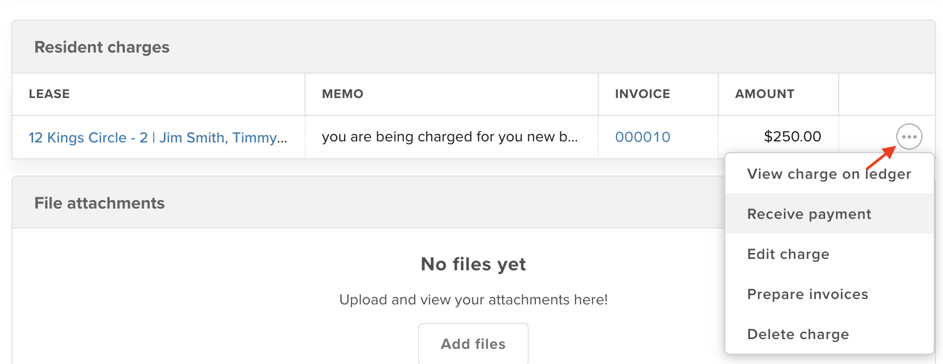943x364 pixels.
Task: Click the File attachments section heading
Action: 99,203
